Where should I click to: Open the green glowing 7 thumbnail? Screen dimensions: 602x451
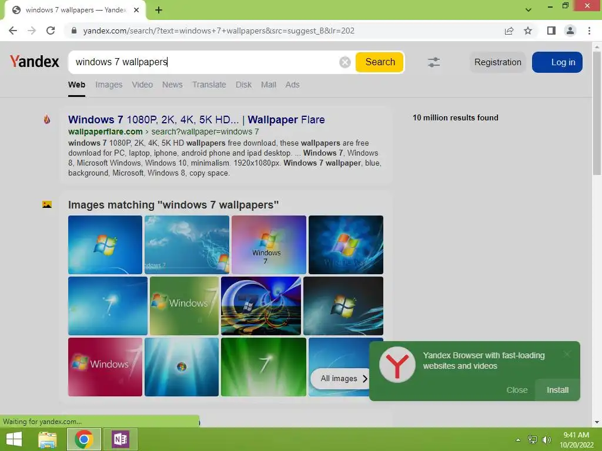pyautogui.click(x=264, y=367)
